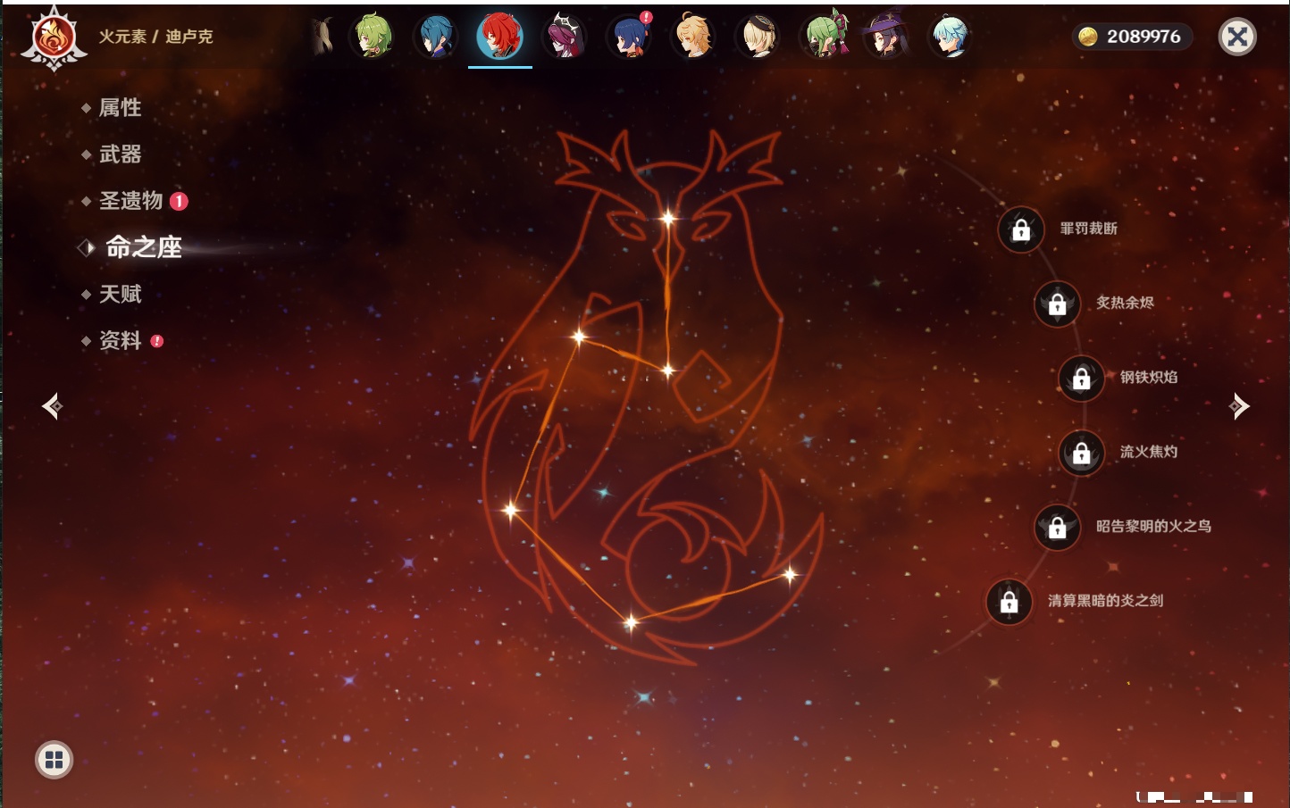Select the locked 炙热余烬 constellation icon
Image resolution: width=1290 pixels, height=808 pixels.
point(1057,304)
